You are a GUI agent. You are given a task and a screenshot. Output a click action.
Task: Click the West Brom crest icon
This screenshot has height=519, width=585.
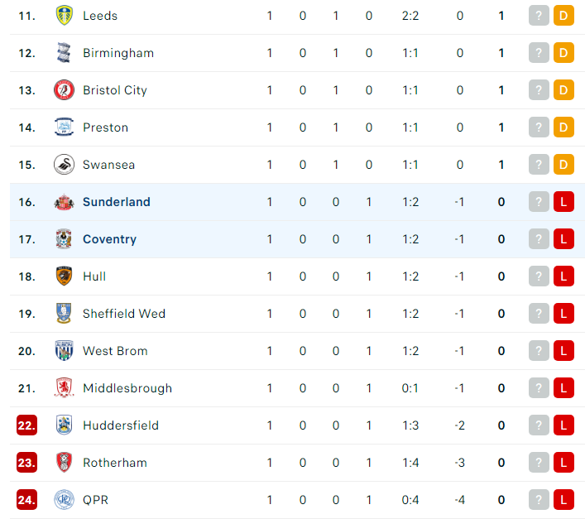(64, 351)
